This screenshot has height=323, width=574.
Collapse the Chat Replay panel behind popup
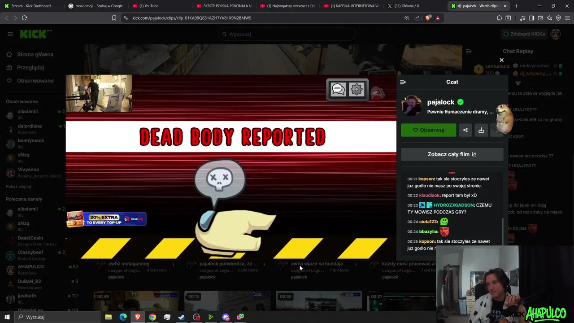tap(468, 51)
